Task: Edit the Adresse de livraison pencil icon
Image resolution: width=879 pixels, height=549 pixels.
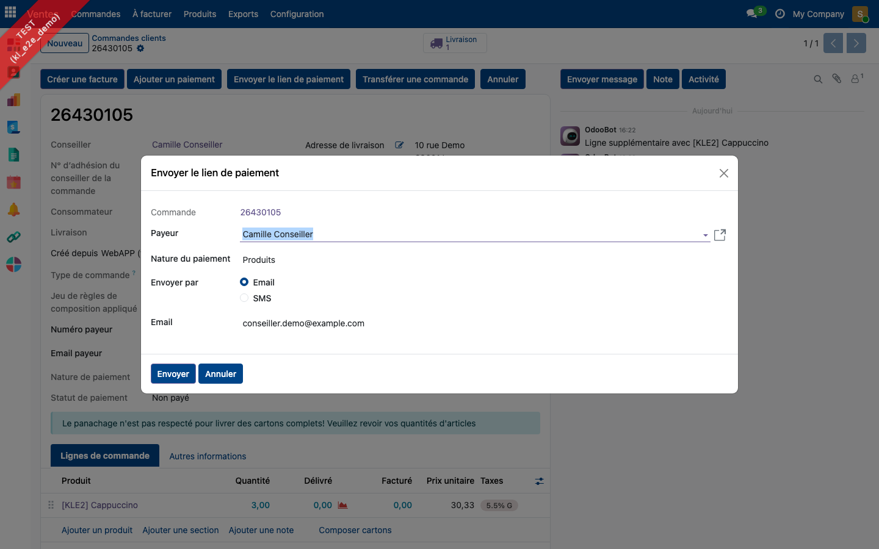Action: (399, 145)
